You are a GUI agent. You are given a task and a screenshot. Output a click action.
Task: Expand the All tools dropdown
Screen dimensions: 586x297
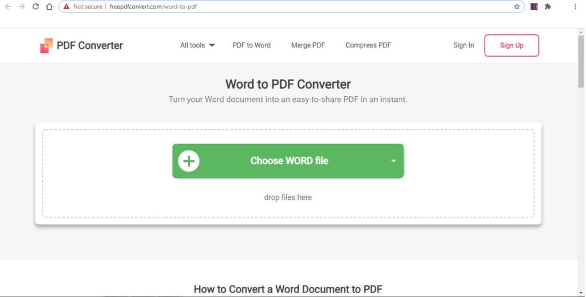click(197, 45)
